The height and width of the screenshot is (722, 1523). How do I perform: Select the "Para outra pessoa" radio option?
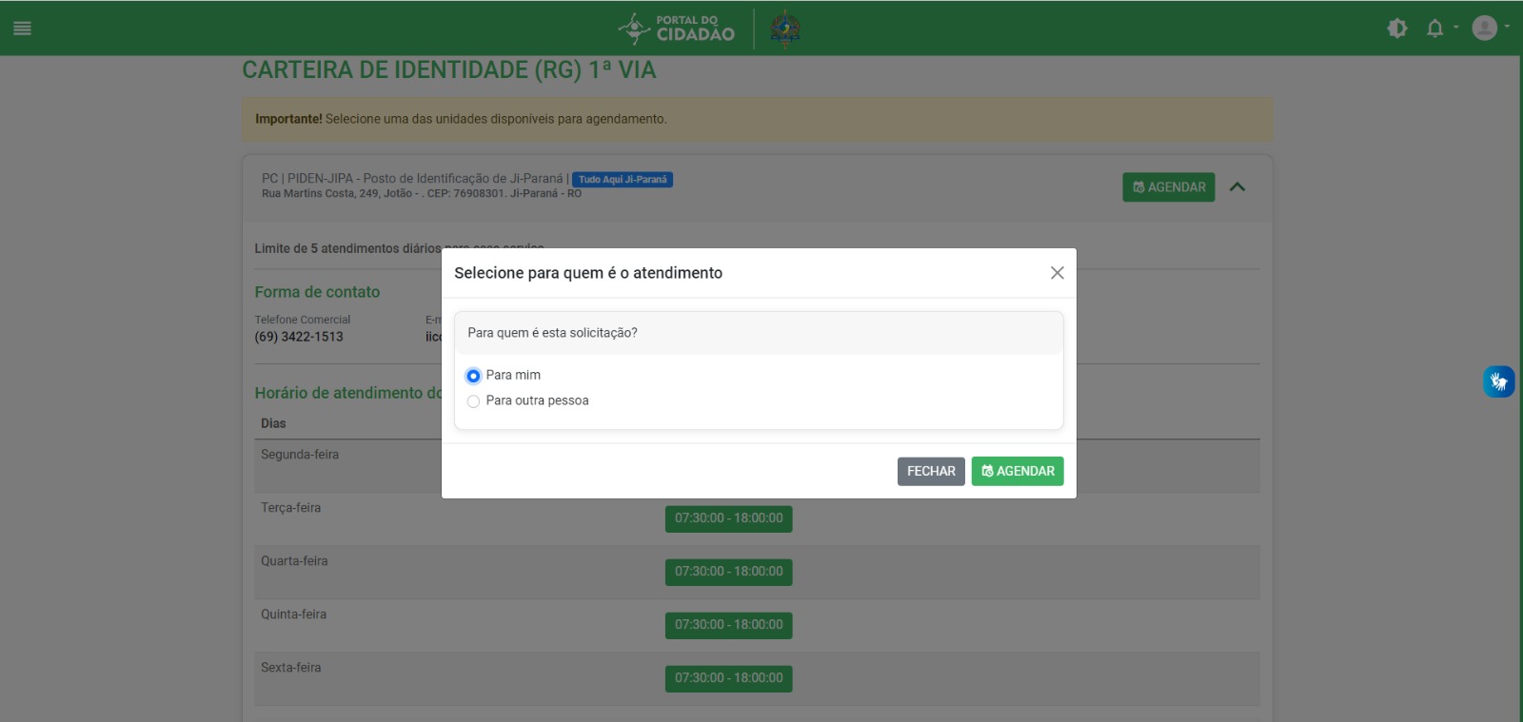[473, 401]
